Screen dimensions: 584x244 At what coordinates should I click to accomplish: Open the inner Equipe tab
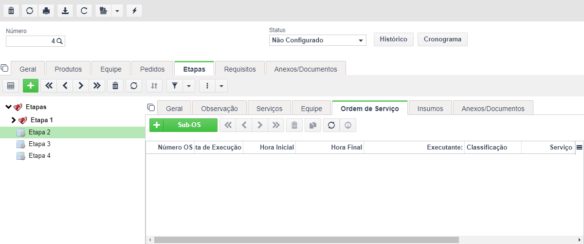[x=311, y=108]
